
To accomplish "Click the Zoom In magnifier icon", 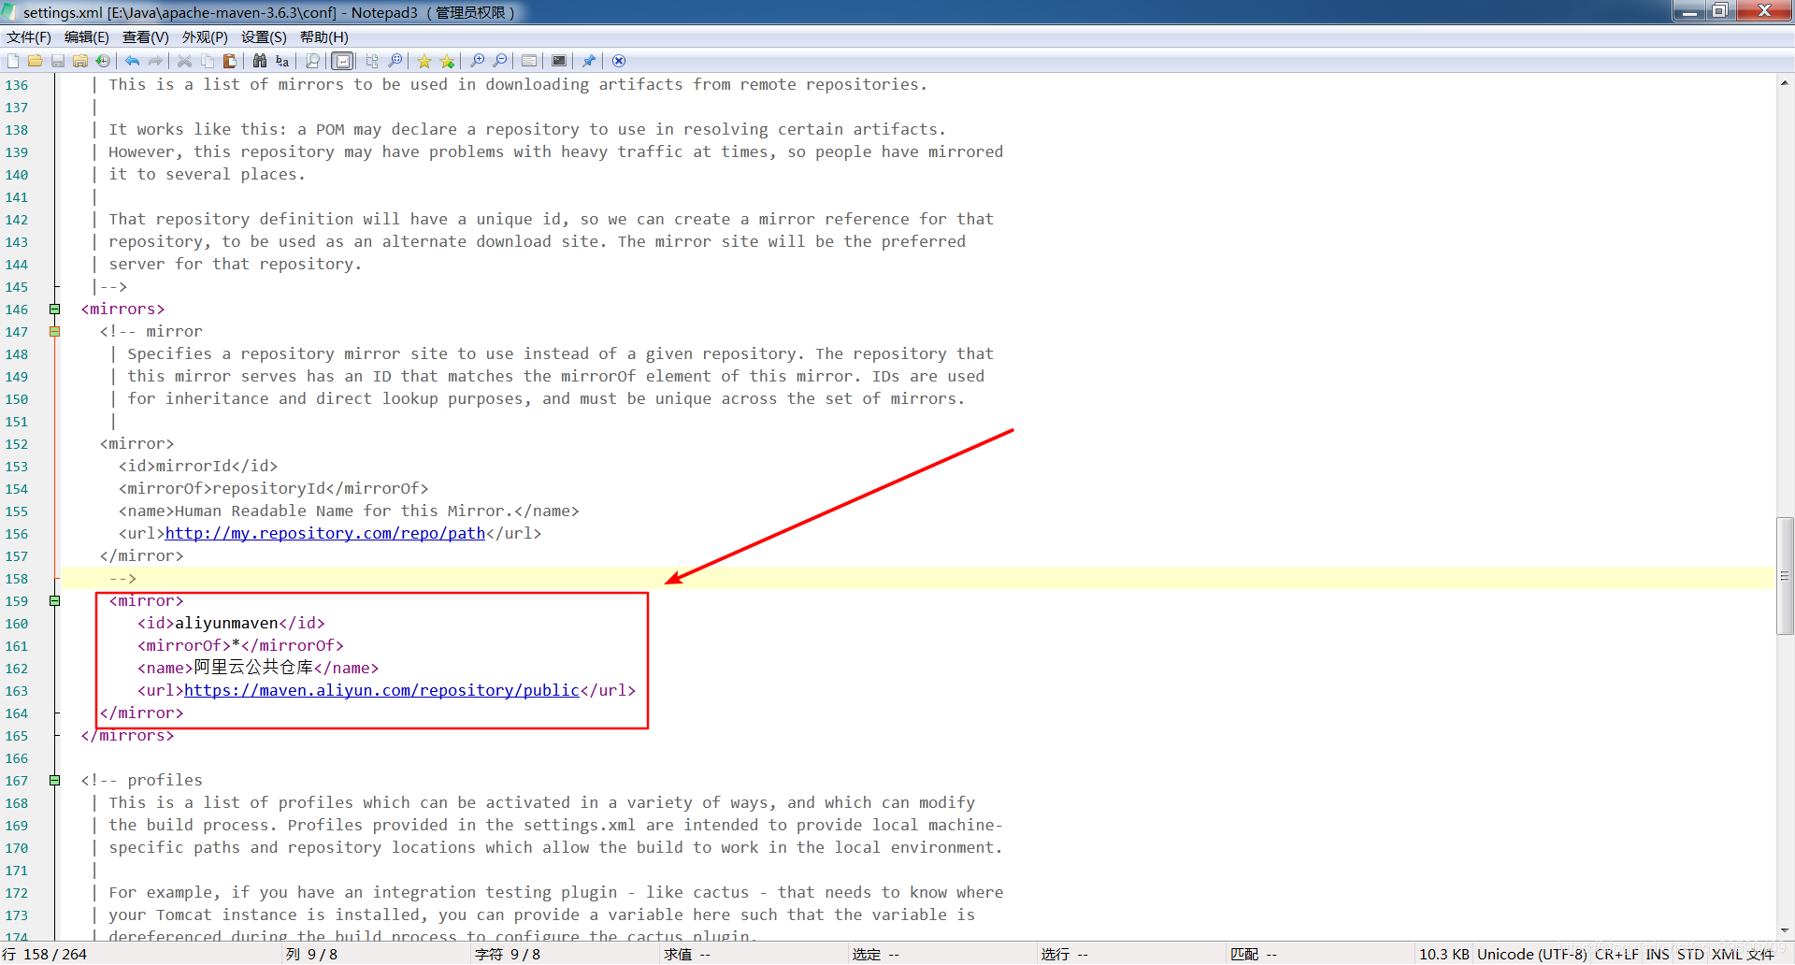I will [477, 61].
